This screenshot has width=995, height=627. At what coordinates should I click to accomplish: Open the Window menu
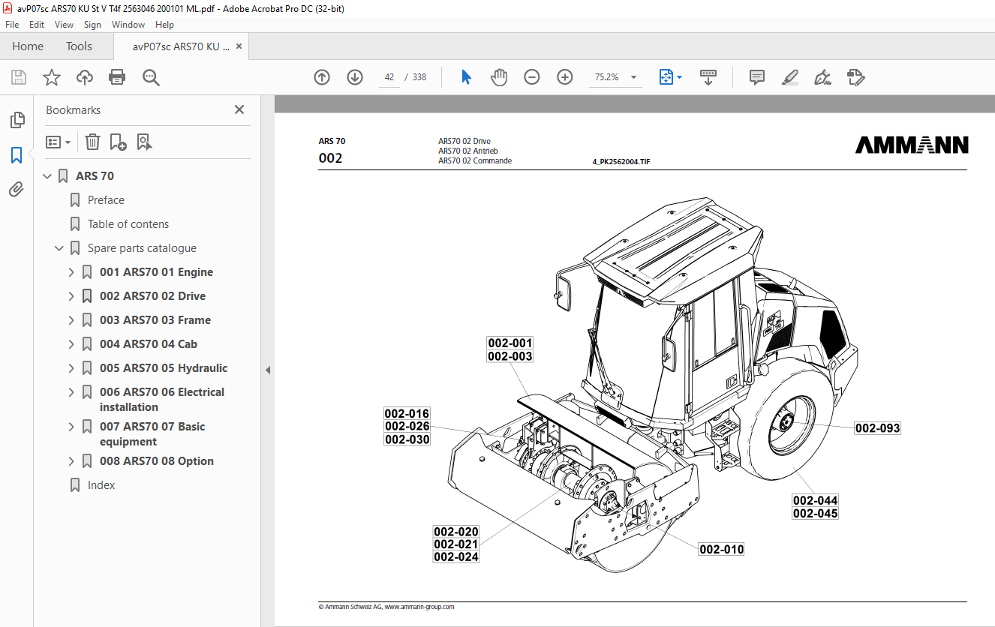point(128,25)
